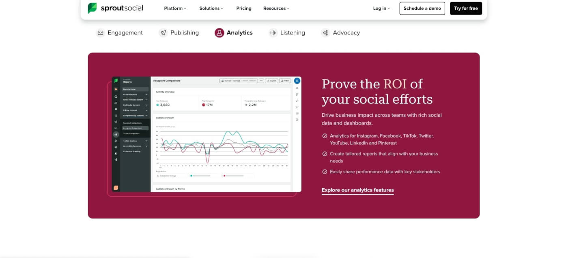Enable the Competitor Average checkbox

(x=158, y=176)
